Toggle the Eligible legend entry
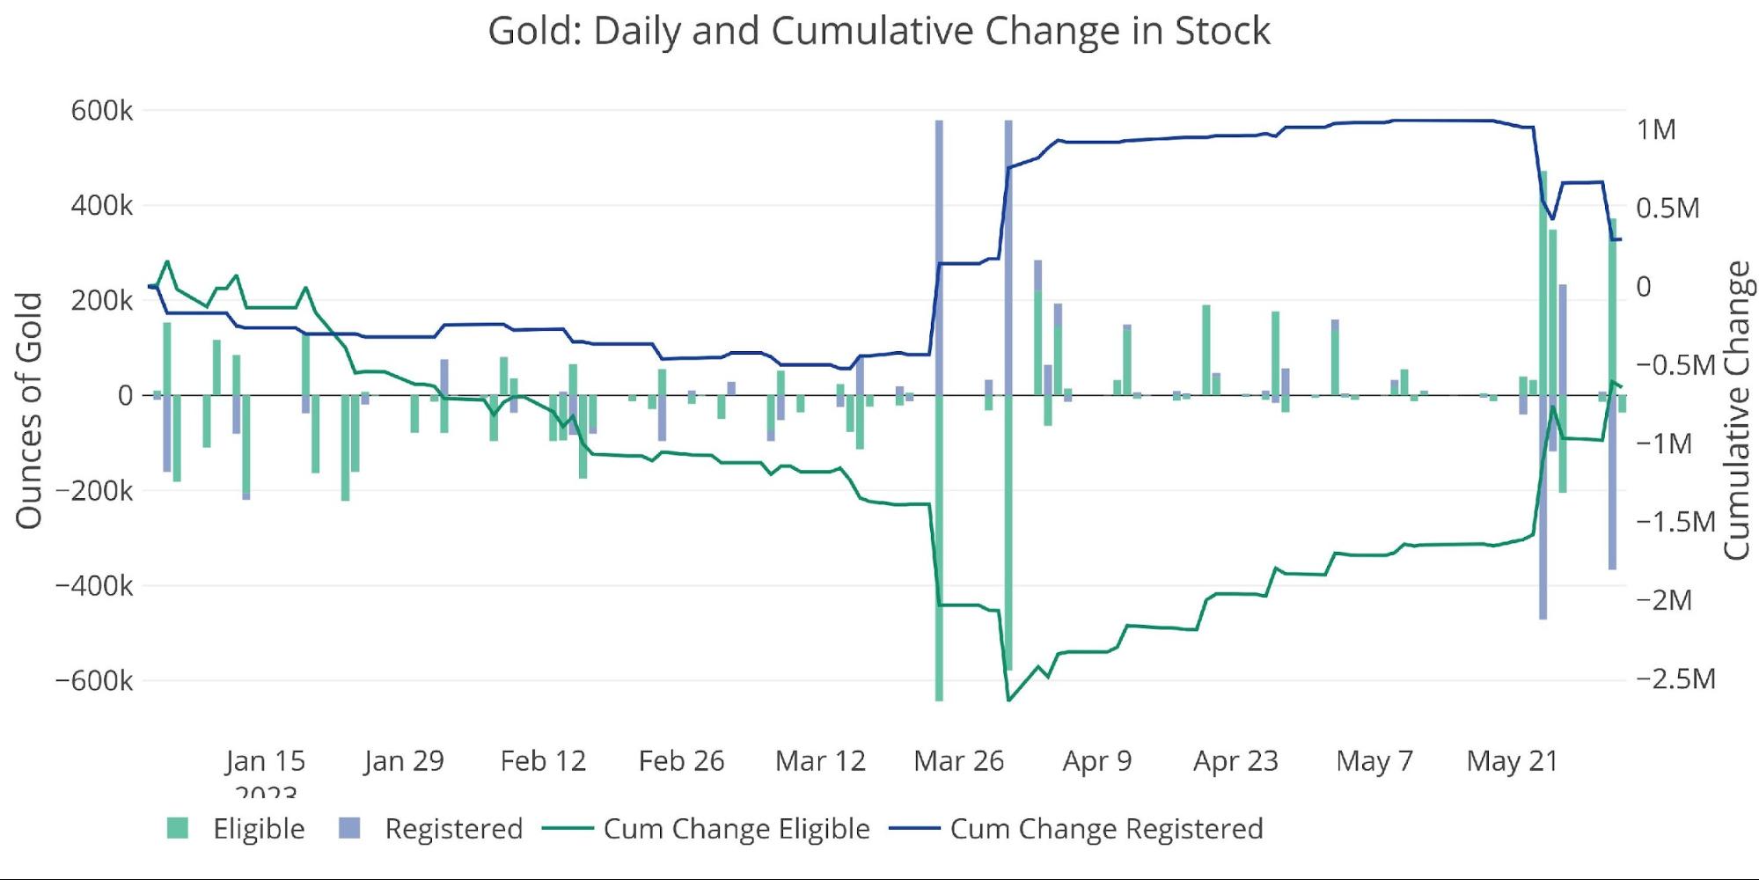Image resolution: width=1759 pixels, height=880 pixels. (x=258, y=829)
